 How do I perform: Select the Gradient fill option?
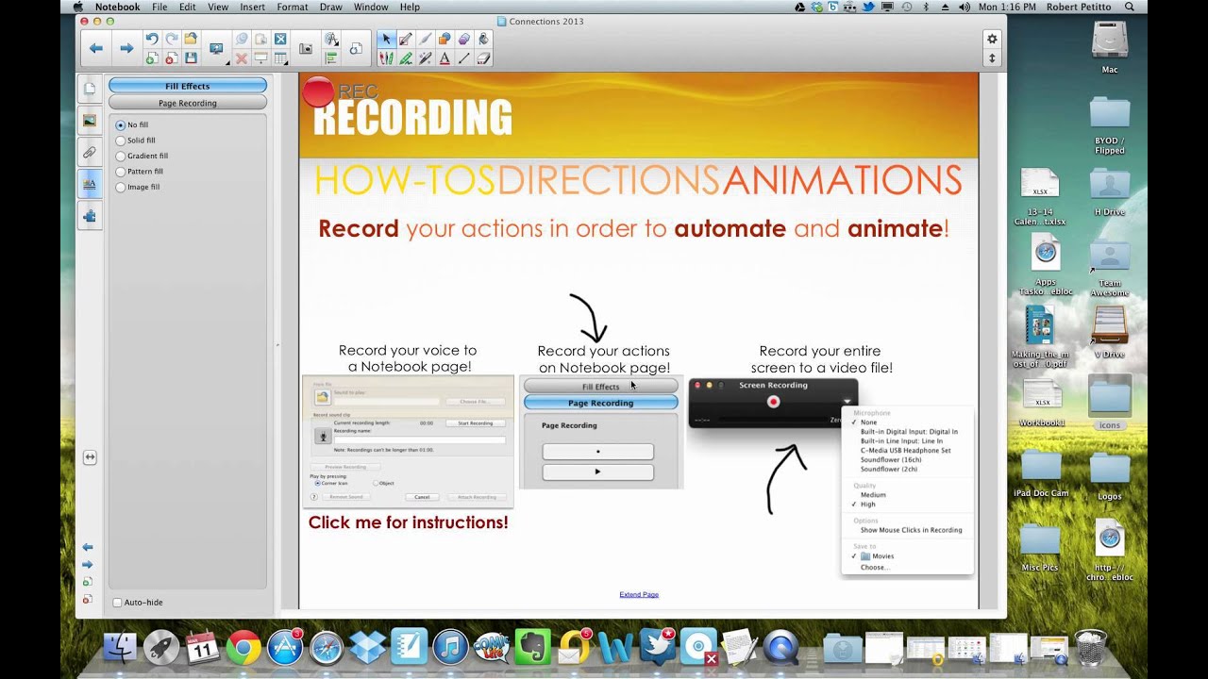[x=142, y=156]
